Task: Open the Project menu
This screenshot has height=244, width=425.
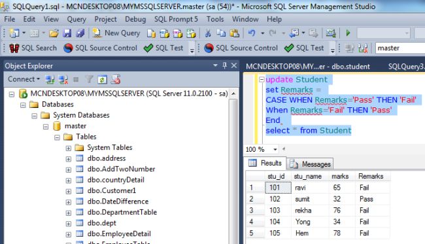Action: point(105,19)
